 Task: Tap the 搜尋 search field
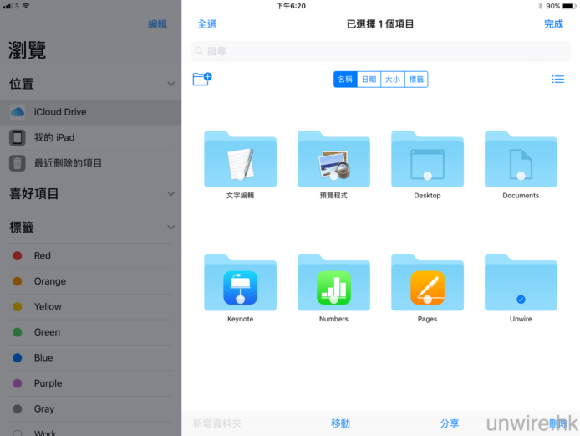(x=380, y=51)
